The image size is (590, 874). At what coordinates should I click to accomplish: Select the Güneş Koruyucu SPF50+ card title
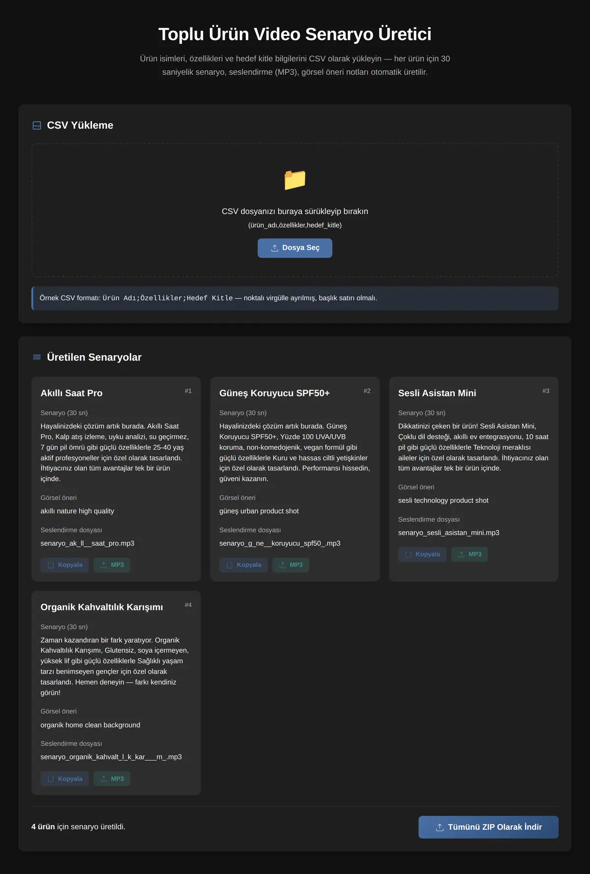coord(274,393)
